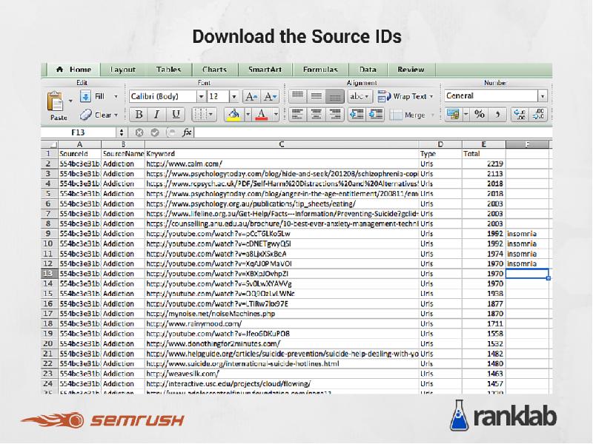This screenshot has height=444, width=593.
Task: Click the Paste clipboard icon
Action: (56, 102)
